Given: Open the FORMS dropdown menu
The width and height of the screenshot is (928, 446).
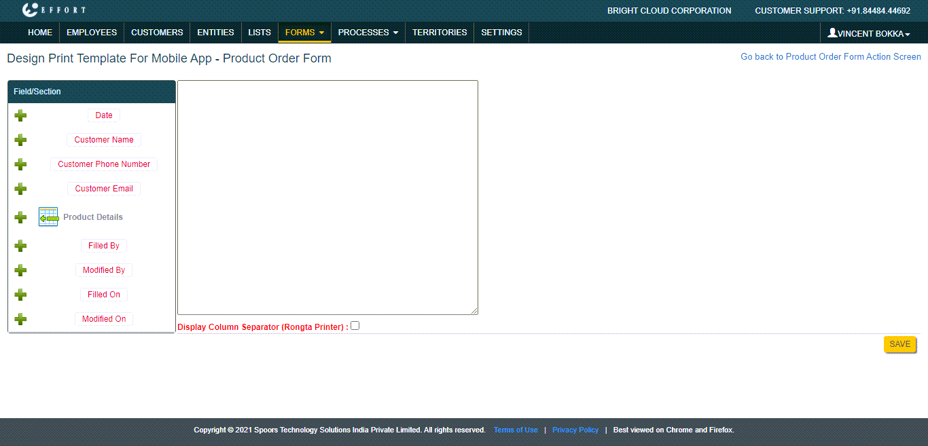Looking at the screenshot, I should 304,33.
